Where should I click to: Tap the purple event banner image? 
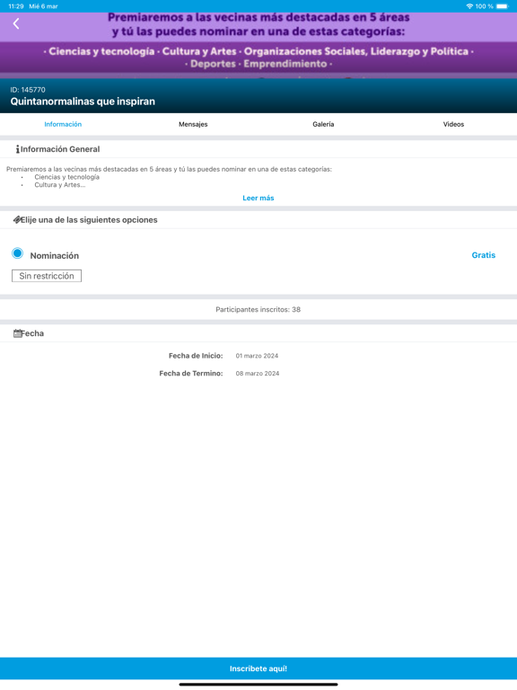coord(258,45)
